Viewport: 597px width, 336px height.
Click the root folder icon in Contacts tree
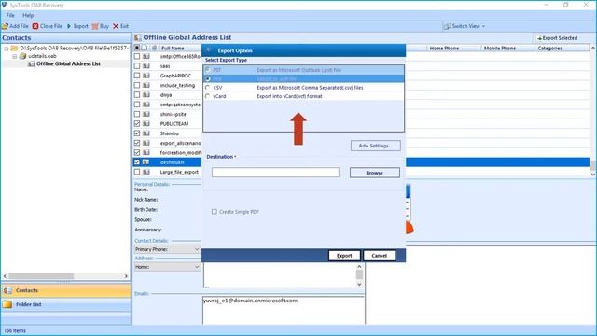[x=15, y=49]
